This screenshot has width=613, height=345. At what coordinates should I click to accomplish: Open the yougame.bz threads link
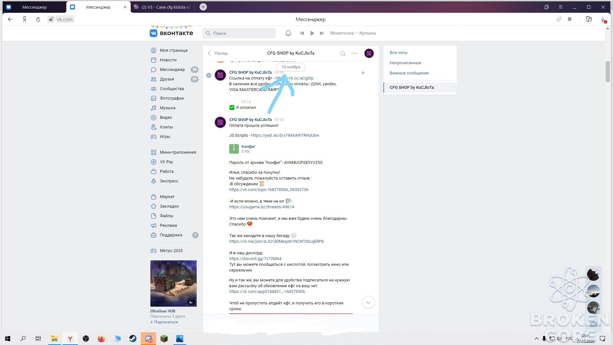click(x=262, y=207)
